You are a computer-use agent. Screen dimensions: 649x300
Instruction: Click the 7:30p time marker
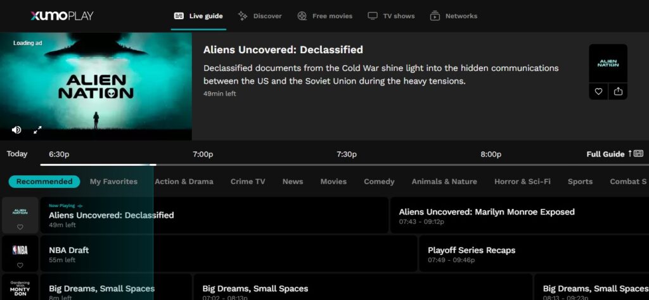[347, 154]
